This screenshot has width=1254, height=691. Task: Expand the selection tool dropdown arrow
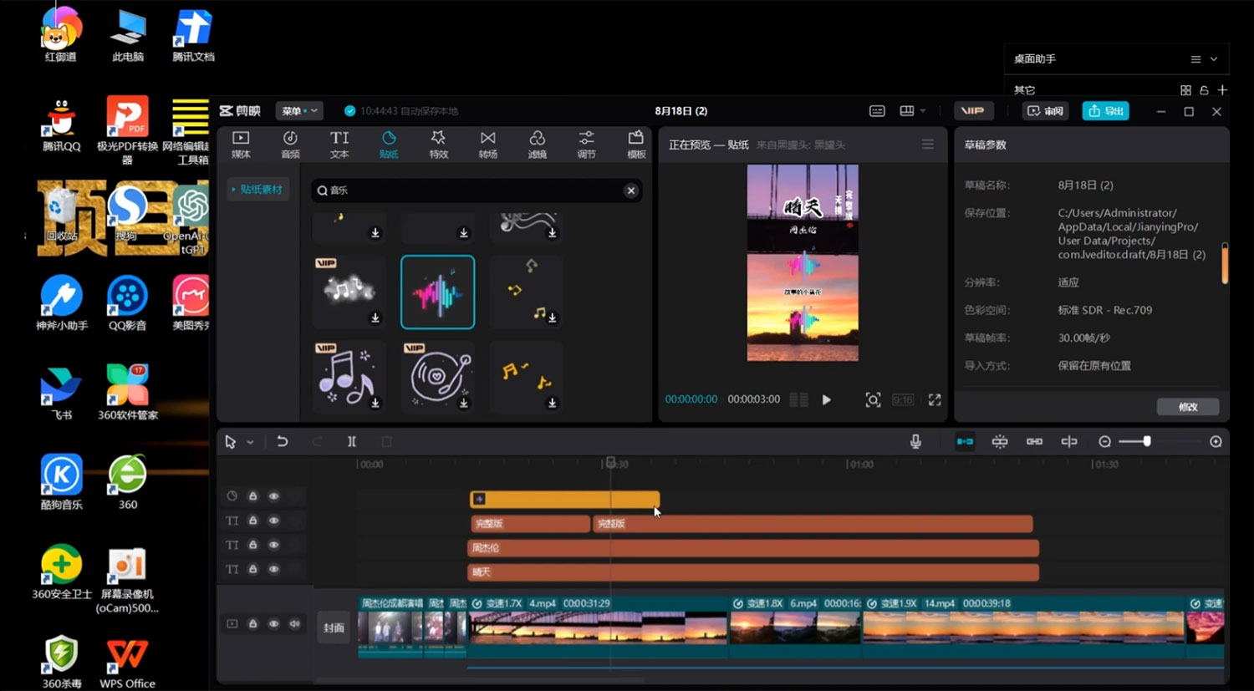(250, 442)
